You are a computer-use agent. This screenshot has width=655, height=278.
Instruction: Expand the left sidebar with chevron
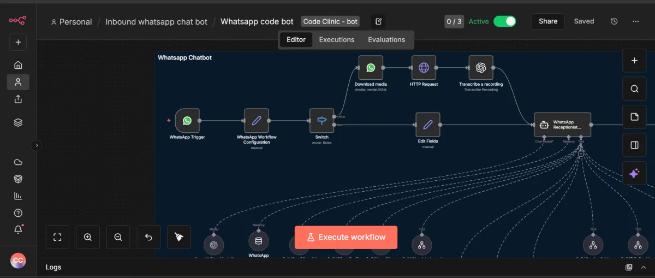pyautogui.click(x=36, y=145)
